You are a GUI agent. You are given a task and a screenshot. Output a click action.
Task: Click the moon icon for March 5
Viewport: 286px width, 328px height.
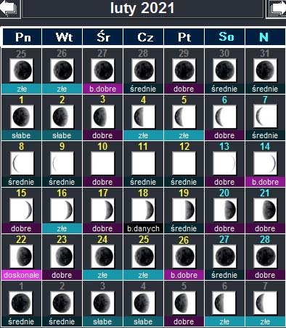click(184, 303)
